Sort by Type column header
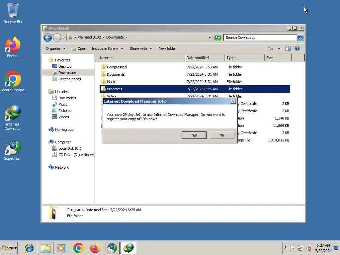Screen dimensions: 340x255 coord(245,58)
